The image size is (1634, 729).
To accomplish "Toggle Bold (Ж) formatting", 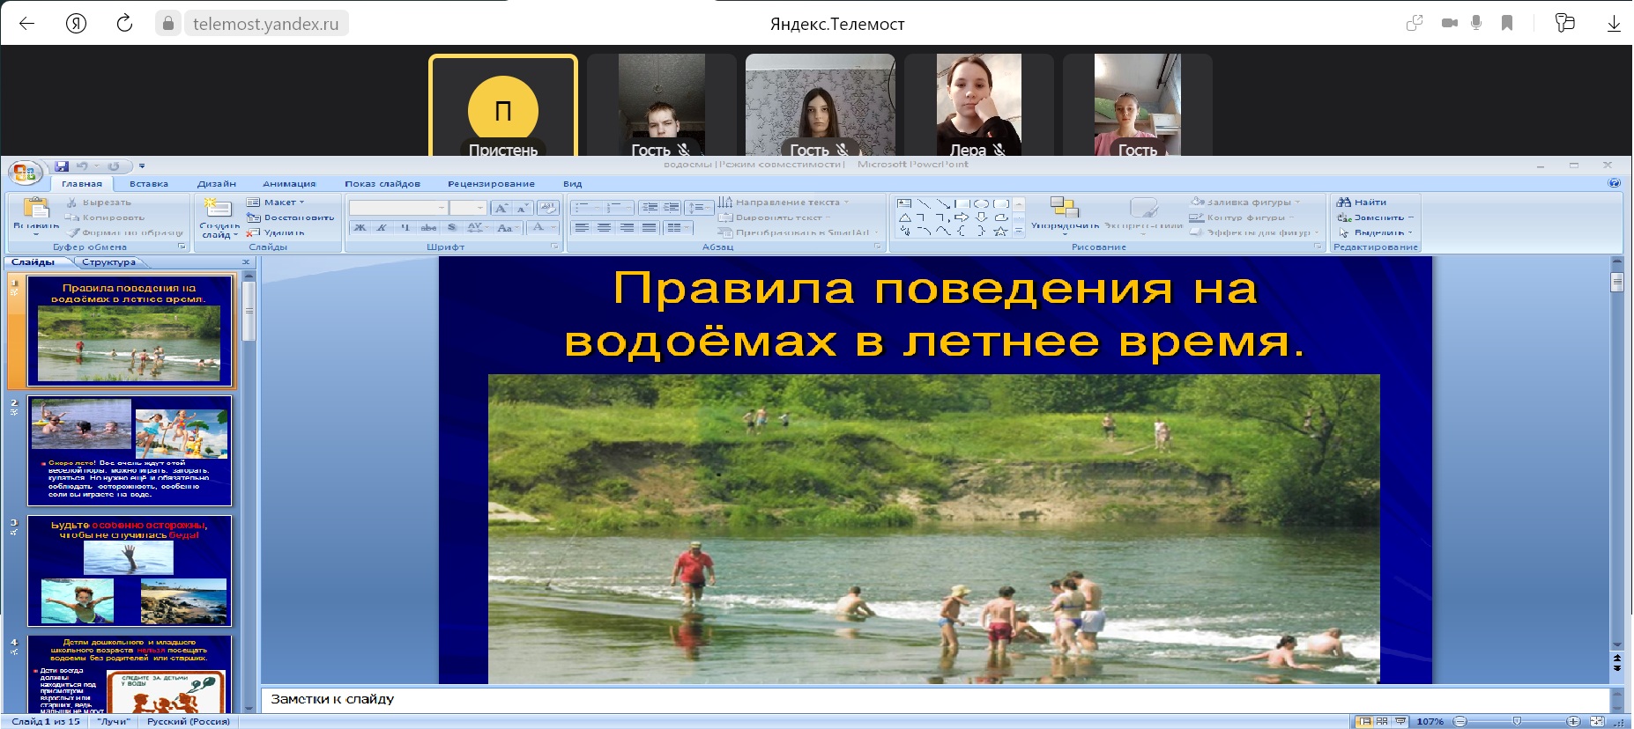I will [360, 227].
